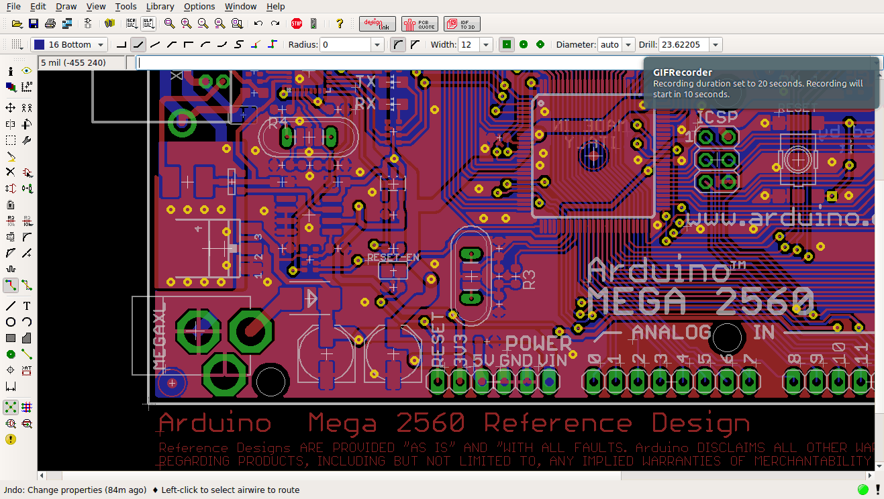Select the Group dashed-rectangle tool
This screenshot has width=884, height=499.
point(11,140)
